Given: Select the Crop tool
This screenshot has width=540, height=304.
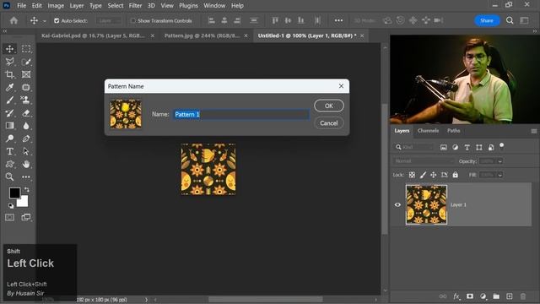Looking at the screenshot, I should pyautogui.click(x=9, y=74).
